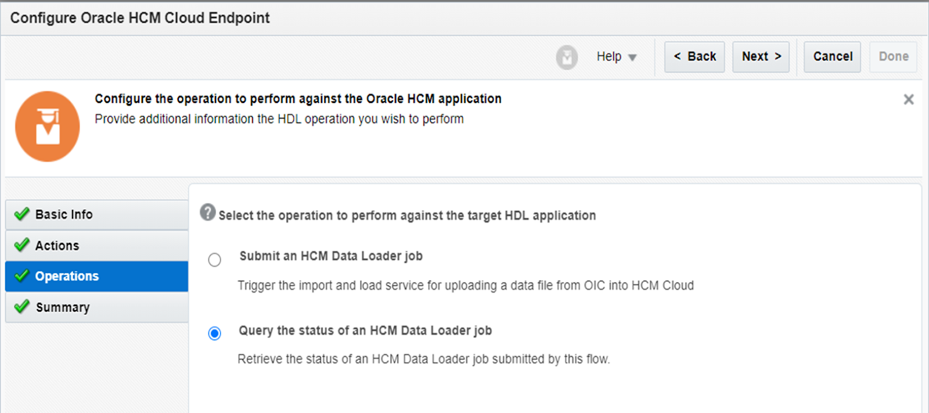Click the green checkmark next to Summary

click(x=22, y=307)
